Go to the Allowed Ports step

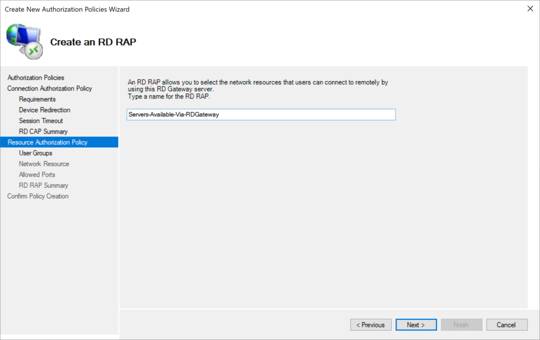36,174
